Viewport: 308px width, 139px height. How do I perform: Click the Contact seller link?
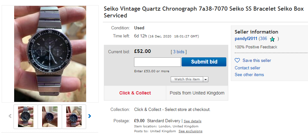tap(247, 68)
